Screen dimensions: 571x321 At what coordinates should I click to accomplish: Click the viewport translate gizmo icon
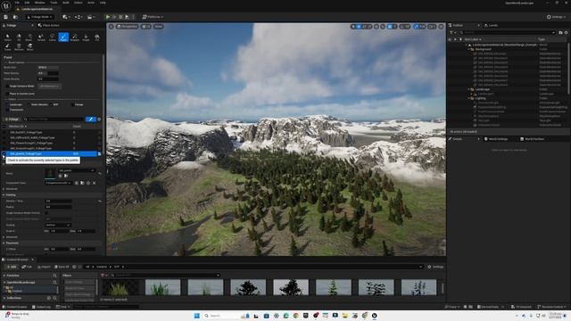pyautogui.click(x=359, y=27)
